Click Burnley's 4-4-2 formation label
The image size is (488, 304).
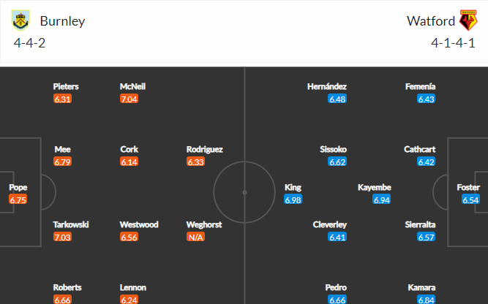[29, 43]
